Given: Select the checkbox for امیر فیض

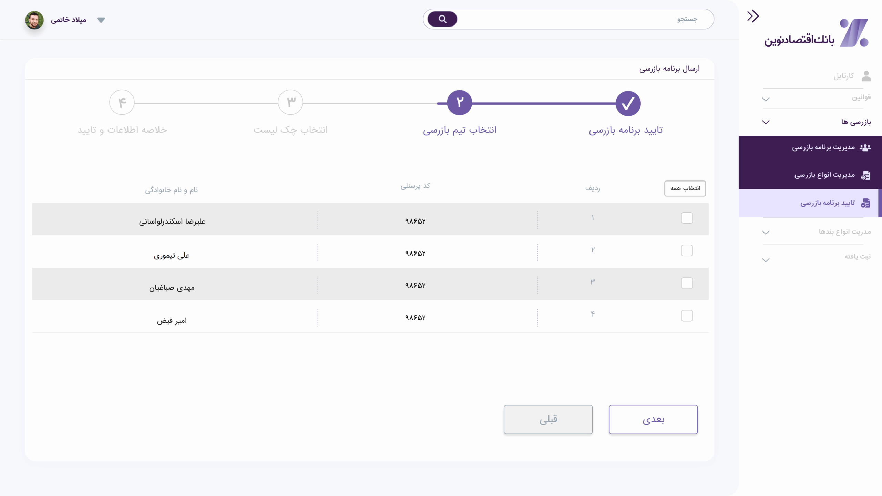Looking at the screenshot, I should (x=687, y=316).
